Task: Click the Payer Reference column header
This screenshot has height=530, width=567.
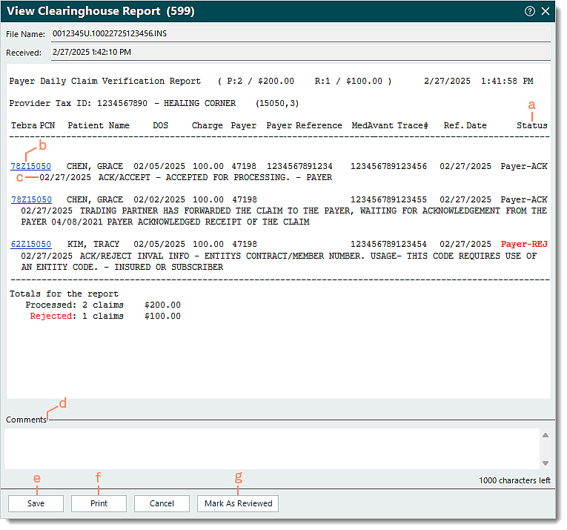Action: pos(304,125)
